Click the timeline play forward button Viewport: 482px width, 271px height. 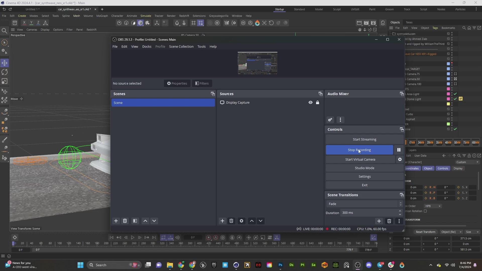(x=133, y=237)
